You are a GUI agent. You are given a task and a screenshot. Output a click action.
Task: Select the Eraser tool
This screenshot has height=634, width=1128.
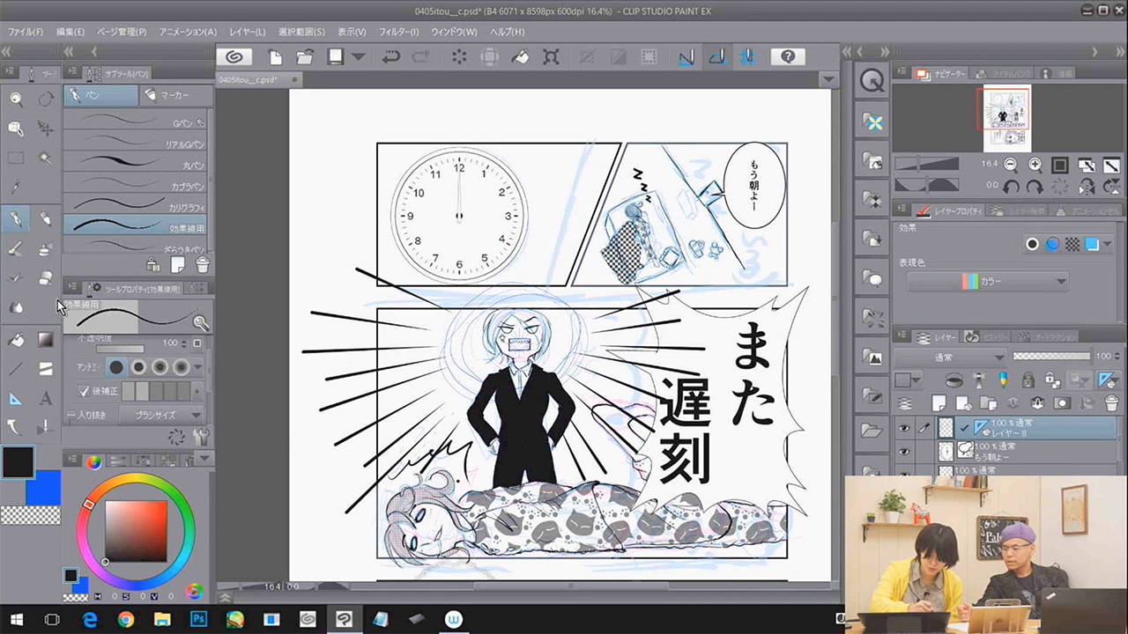pos(45,278)
